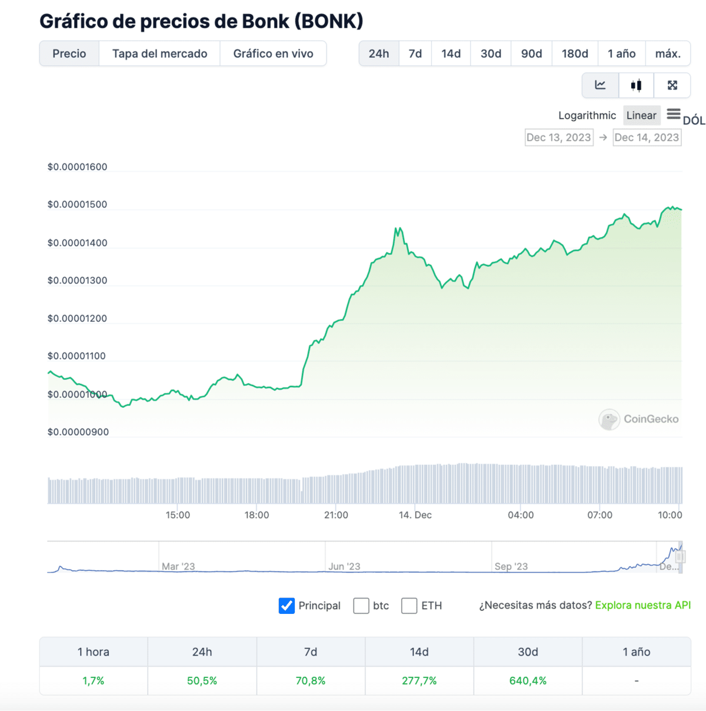706x711 pixels.
Task: Enable the ETH checkbox
Action: click(x=409, y=605)
